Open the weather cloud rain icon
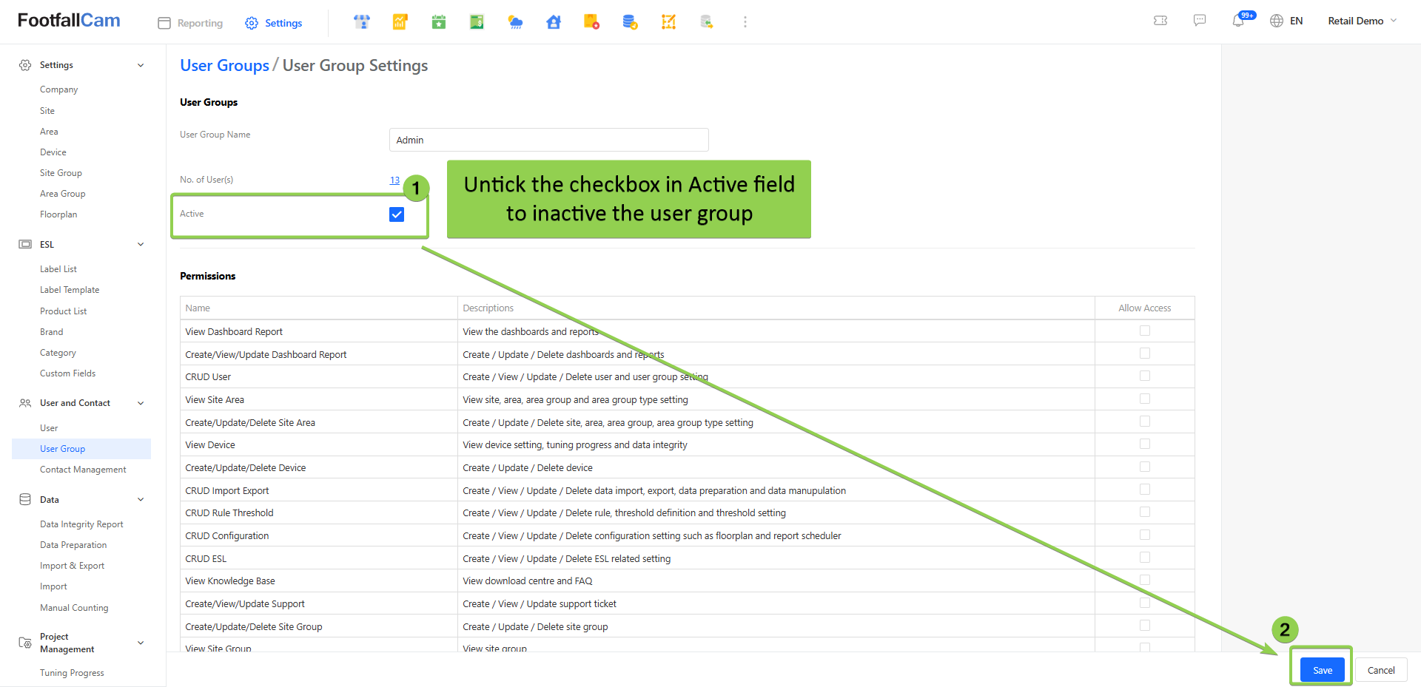This screenshot has width=1421, height=687. 515,22
